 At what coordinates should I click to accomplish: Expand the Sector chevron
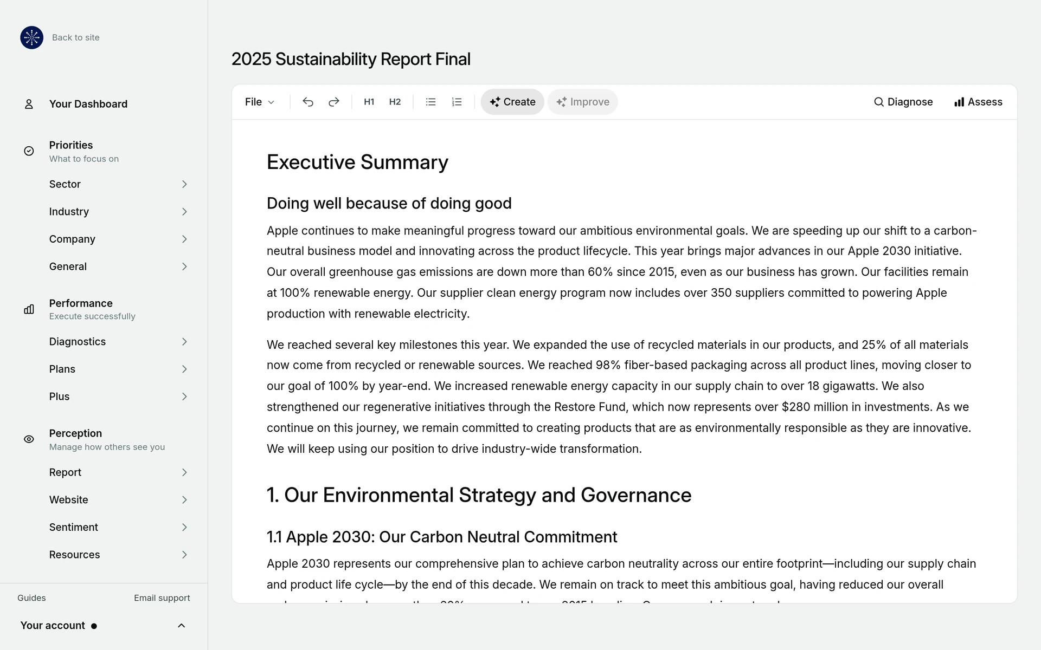pyautogui.click(x=184, y=184)
